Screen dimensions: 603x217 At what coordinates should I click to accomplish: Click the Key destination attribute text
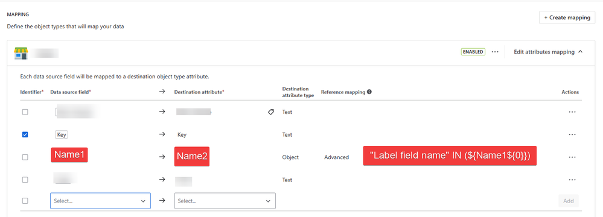182,135
